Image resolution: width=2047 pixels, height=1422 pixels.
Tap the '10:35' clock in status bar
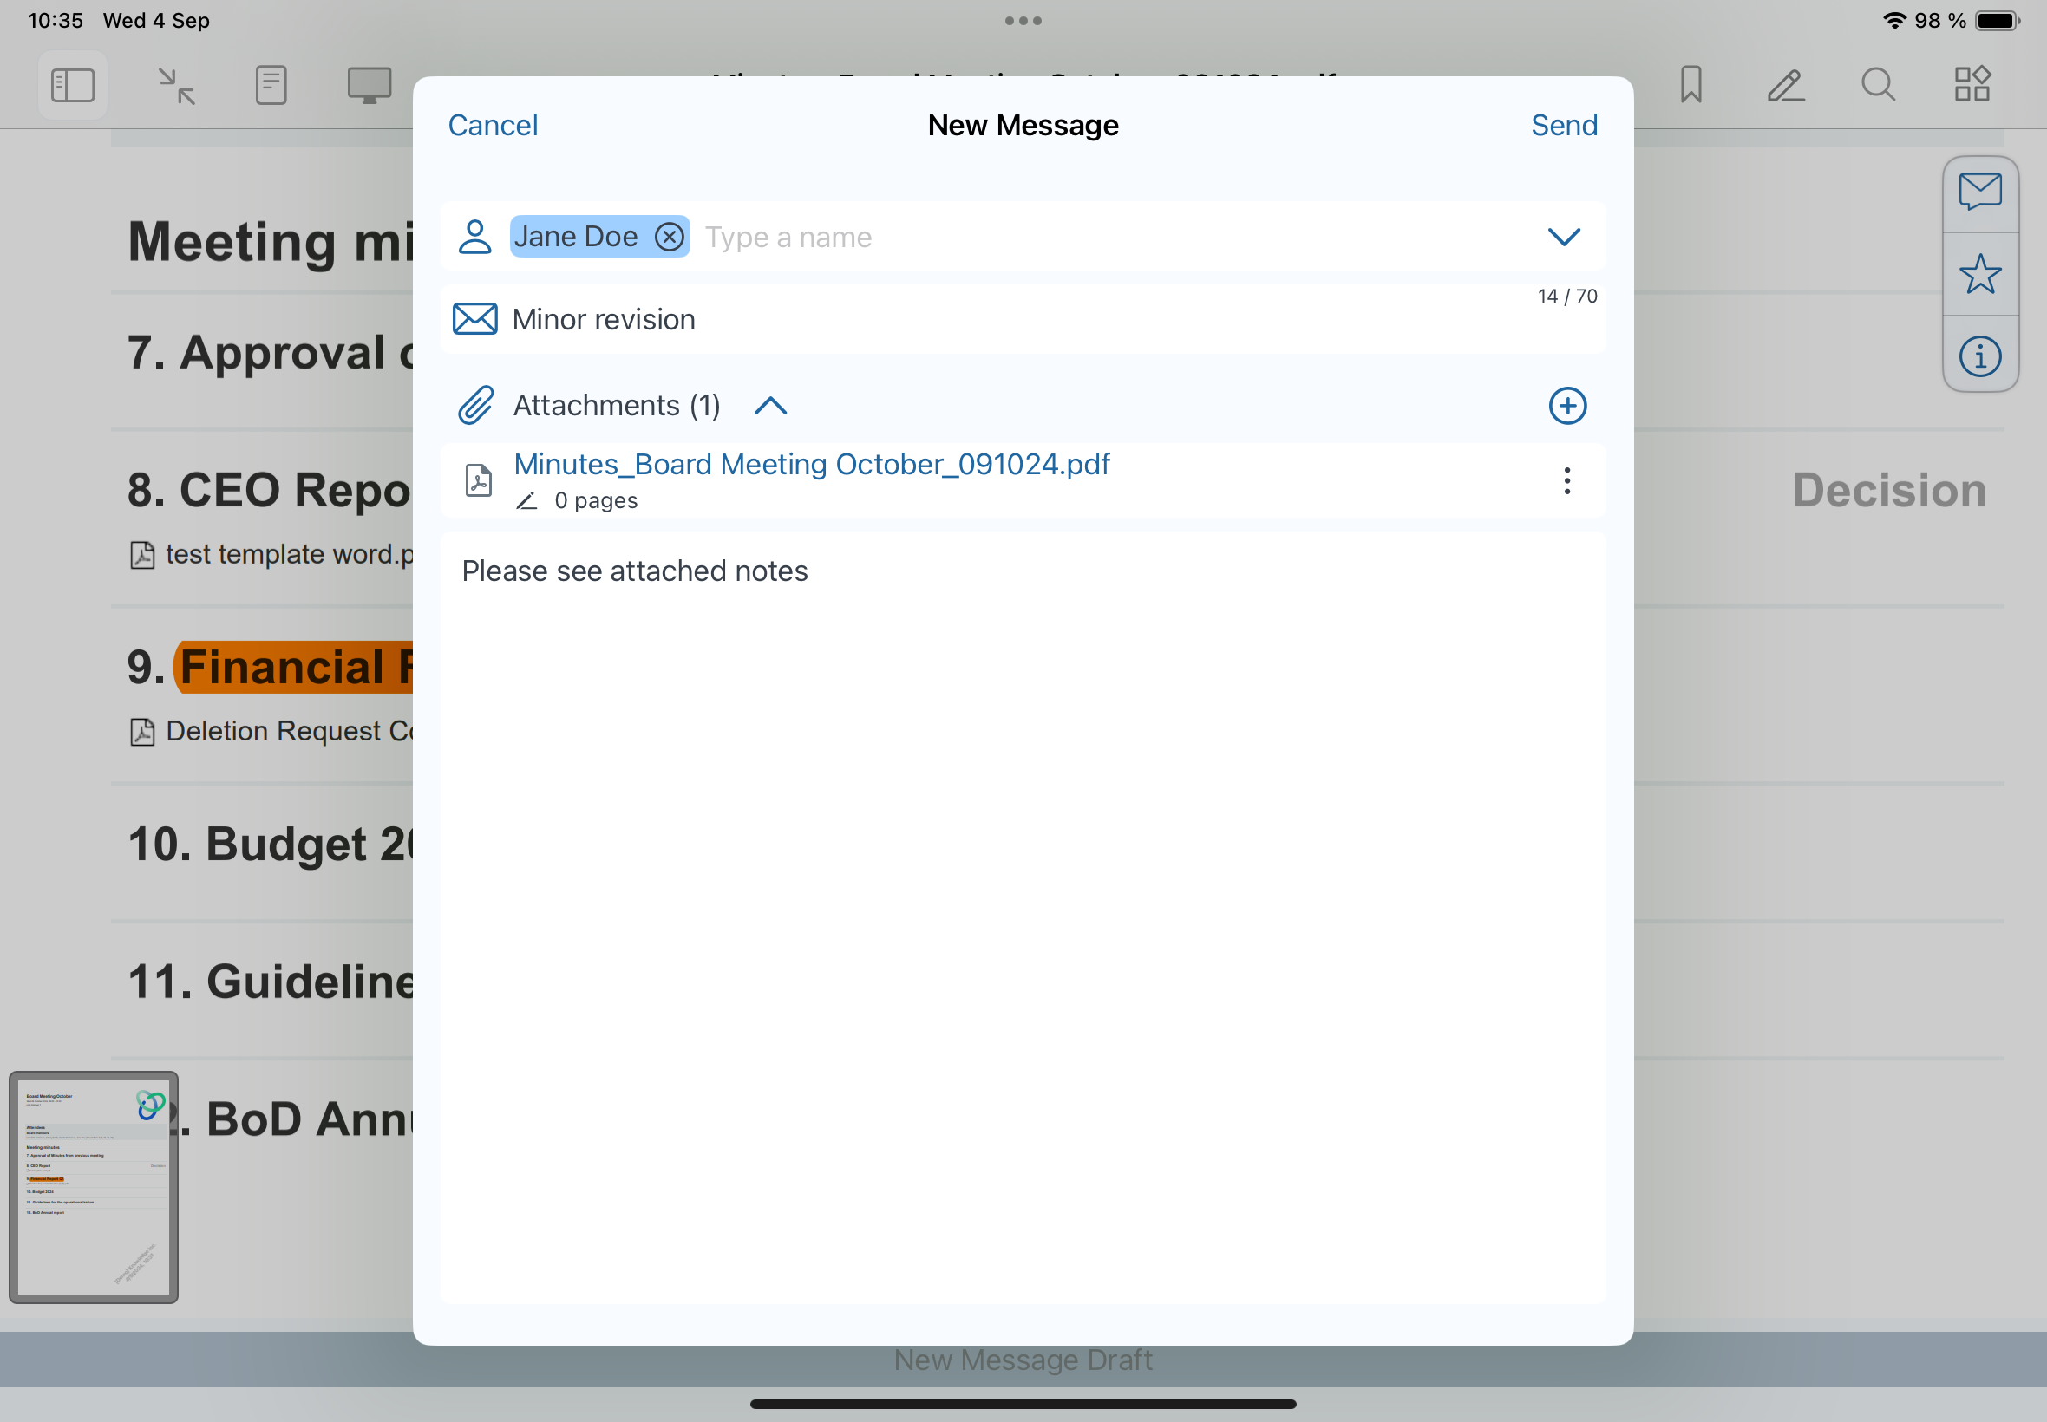(x=56, y=21)
